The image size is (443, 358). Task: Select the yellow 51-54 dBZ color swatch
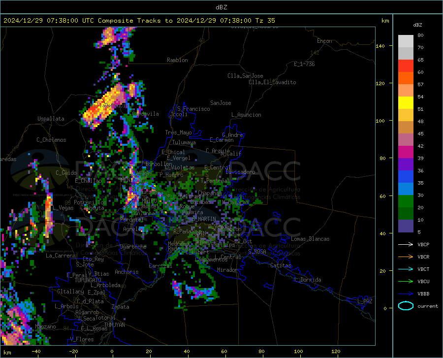tap(406, 103)
